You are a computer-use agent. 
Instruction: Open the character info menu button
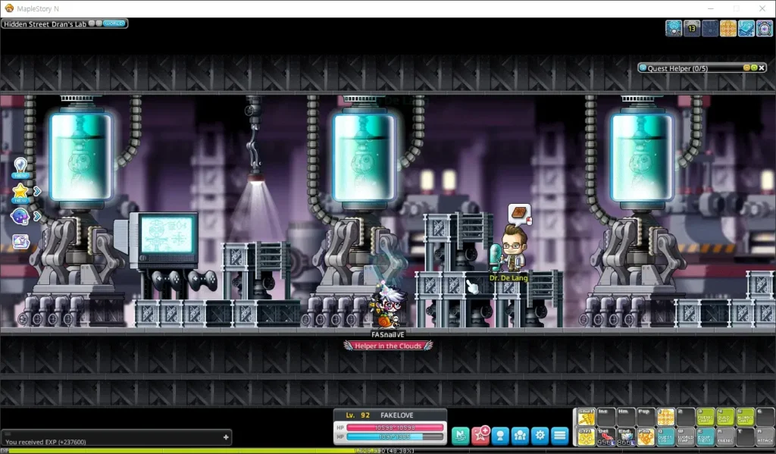click(x=500, y=436)
